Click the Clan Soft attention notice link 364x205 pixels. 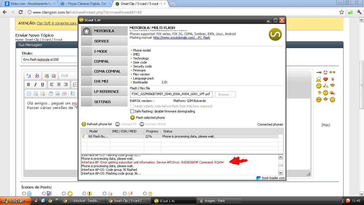tap(57, 23)
